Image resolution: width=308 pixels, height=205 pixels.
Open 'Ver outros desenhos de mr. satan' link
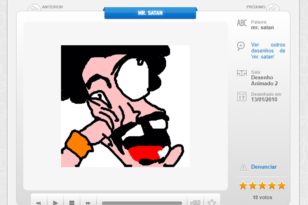tap(268, 51)
